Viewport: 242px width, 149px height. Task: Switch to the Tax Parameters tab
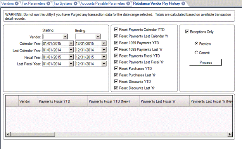click(x=33, y=3)
